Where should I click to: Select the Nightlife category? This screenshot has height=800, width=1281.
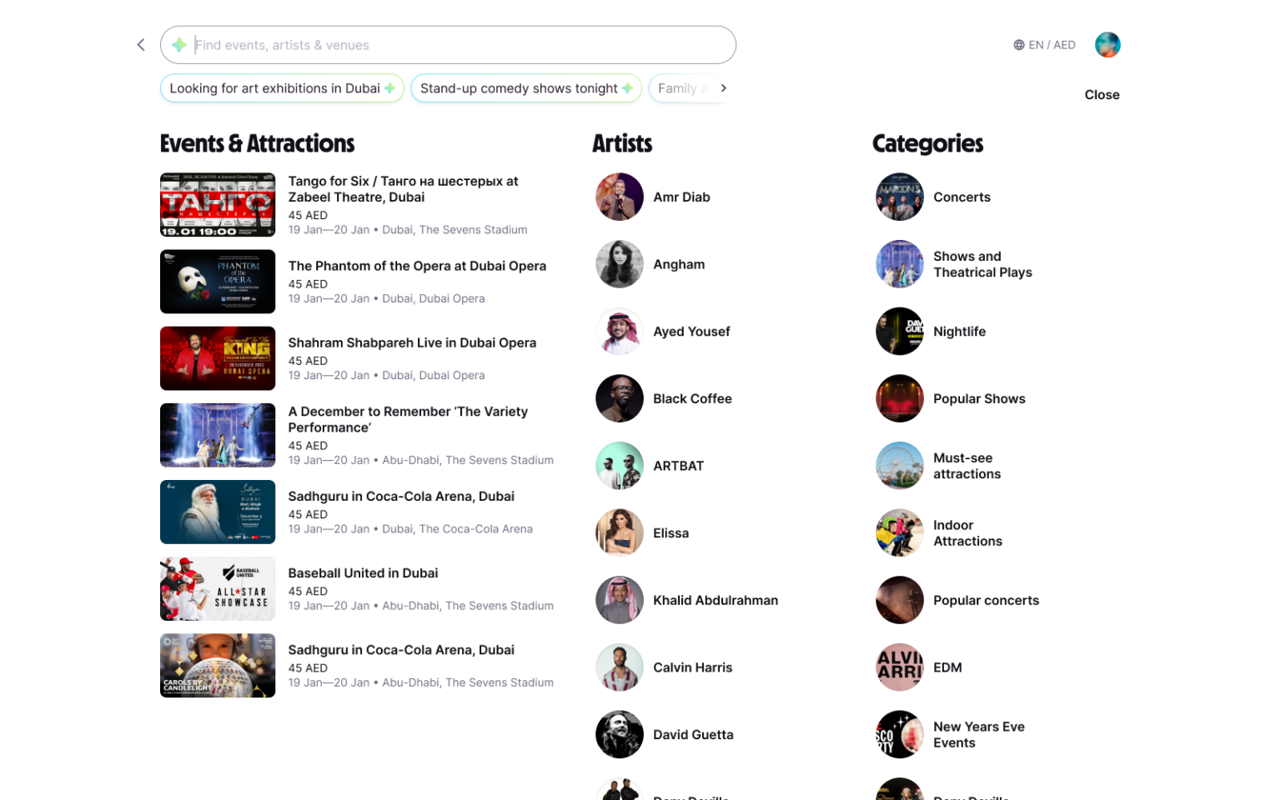coord(959,332)
